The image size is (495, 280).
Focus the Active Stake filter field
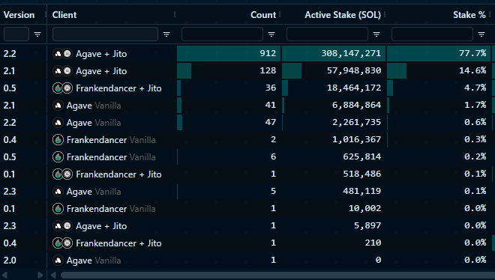coord(327,34)
